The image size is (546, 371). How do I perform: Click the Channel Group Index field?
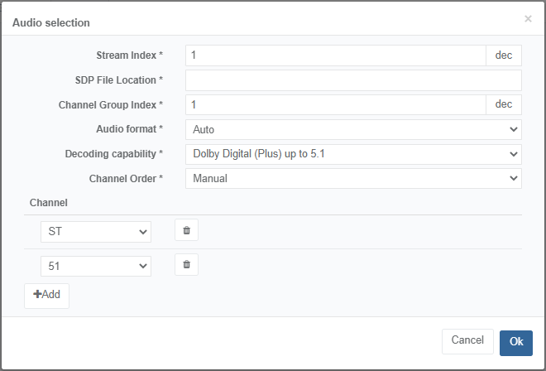pos(335,104)
